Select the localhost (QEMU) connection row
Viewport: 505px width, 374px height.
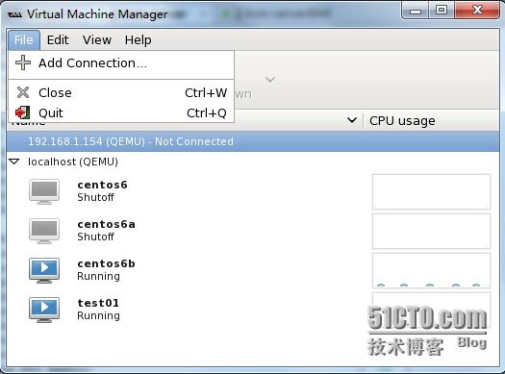(253, 162)
